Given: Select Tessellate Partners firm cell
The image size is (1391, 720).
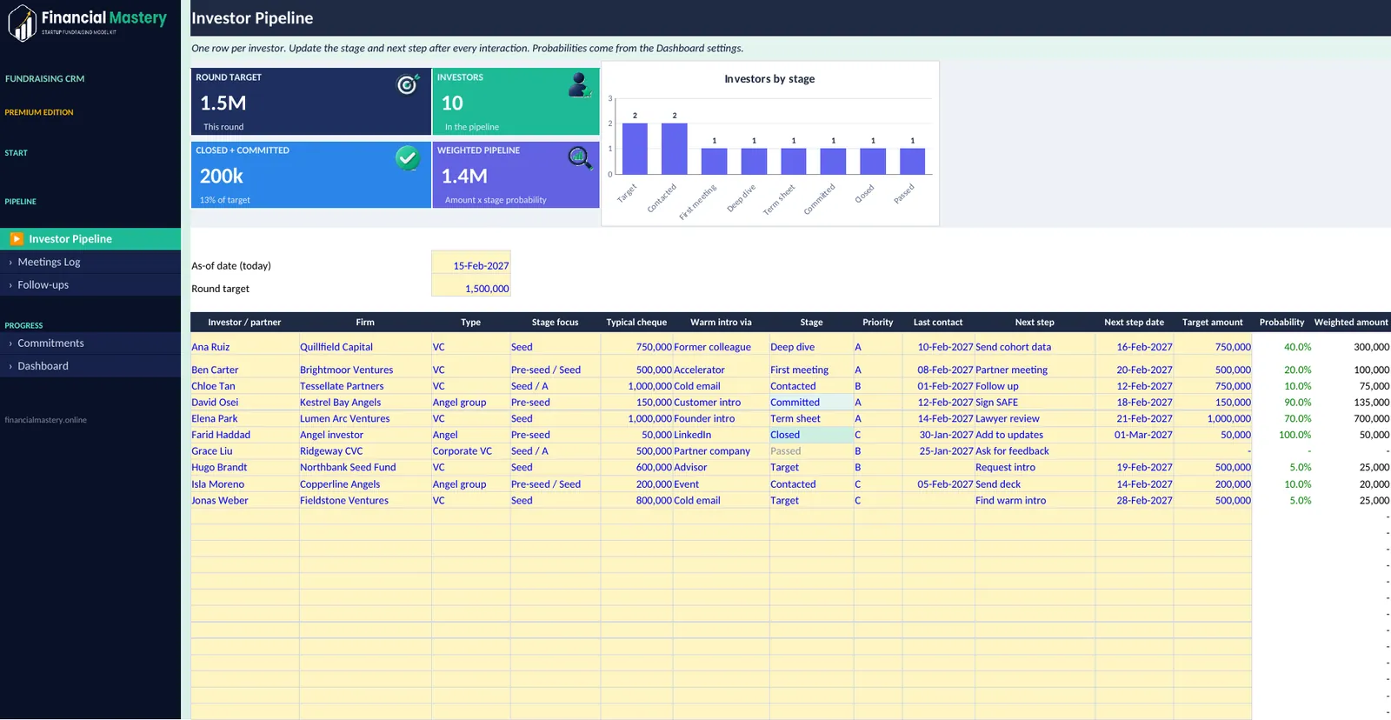Looking at the screenshot, I should 365,386.
